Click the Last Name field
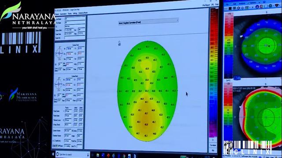The image size is (282, 158). [x=74, y=18]
